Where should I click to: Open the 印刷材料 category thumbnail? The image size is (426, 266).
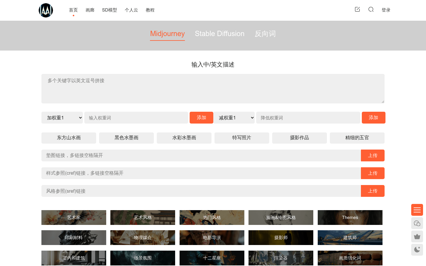[x=74, y=238]
